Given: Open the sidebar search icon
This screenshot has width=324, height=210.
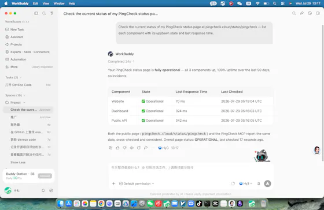Looking at the screenshot, I should pos(44,13).
